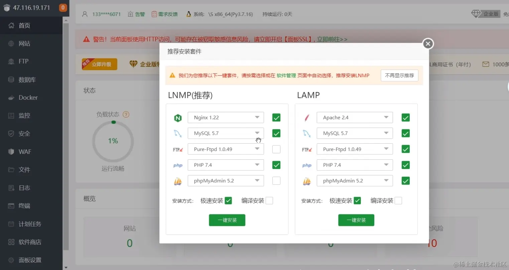Viewport: 509px width, 270px height.
Task: Open the LAMP PHP 7.4 dropdown
Action: click(355, 165)
